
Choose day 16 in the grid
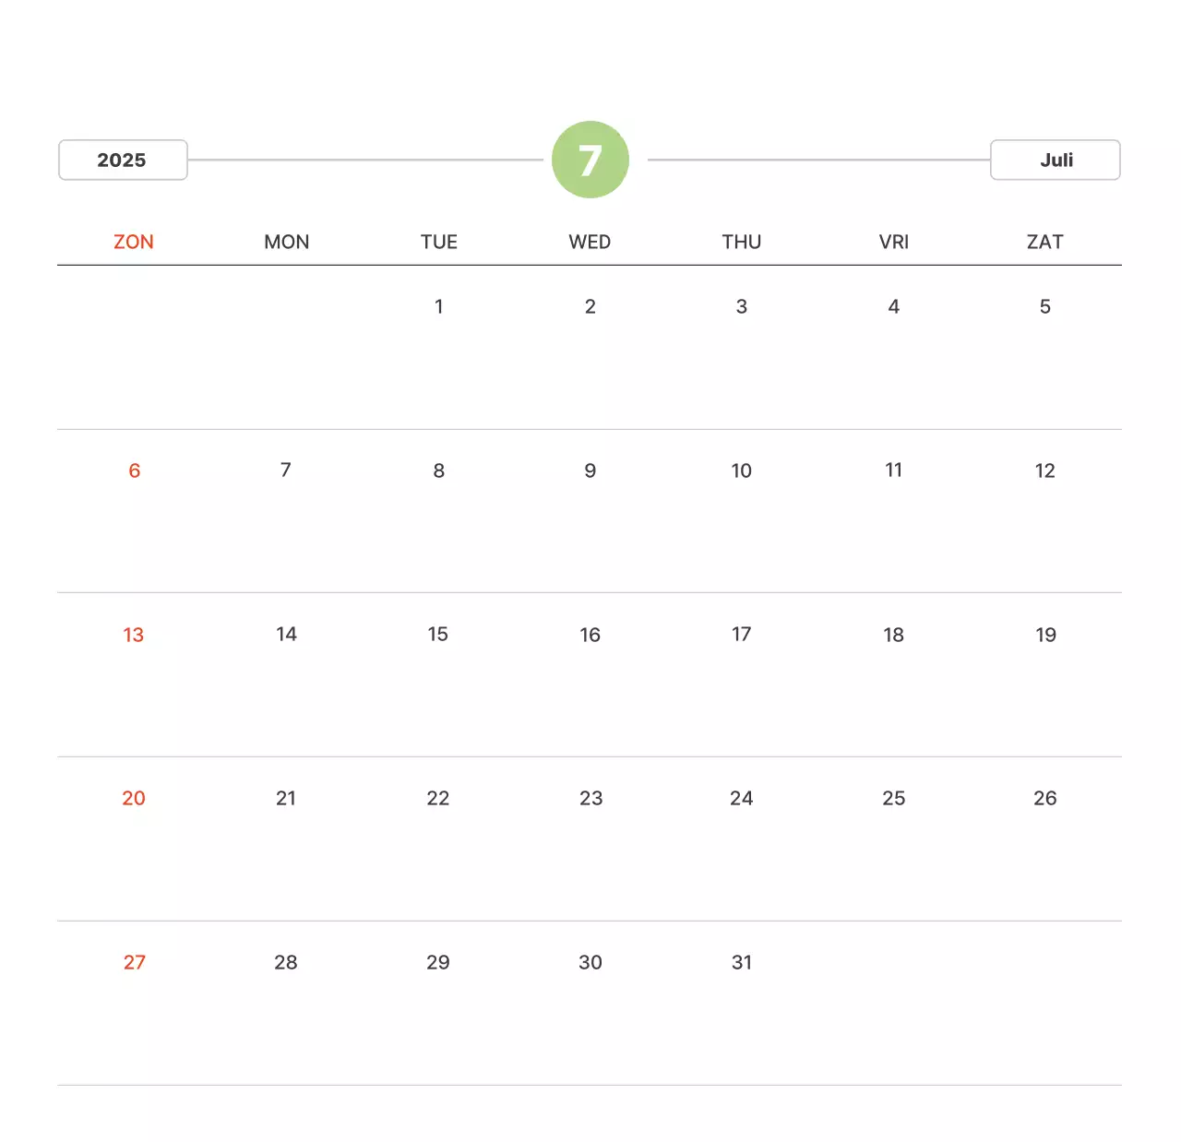click(590, 635)
